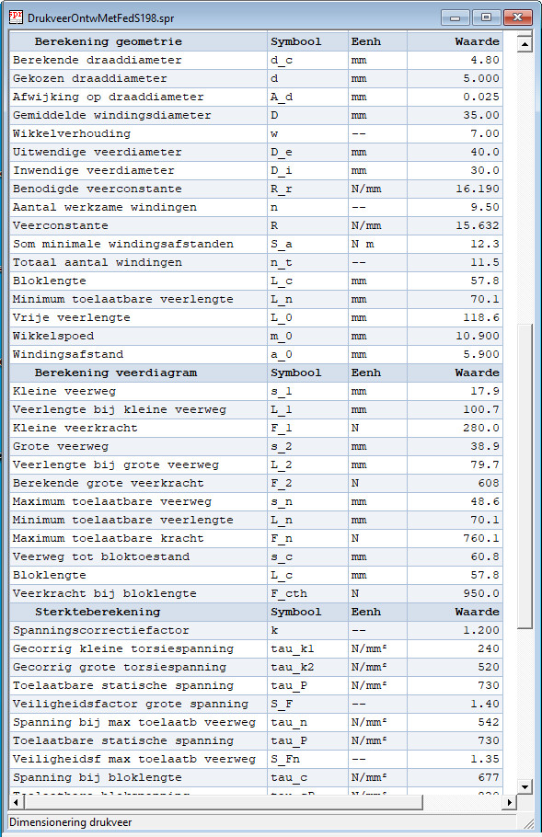Click 'Benodigde veerconstante' value 16.190
The width and height of the screenshot is (542, 837).
[478, 189]
